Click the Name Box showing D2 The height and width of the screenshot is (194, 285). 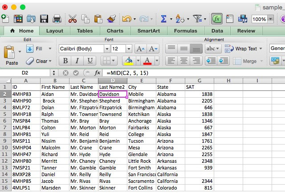[25, 73]
